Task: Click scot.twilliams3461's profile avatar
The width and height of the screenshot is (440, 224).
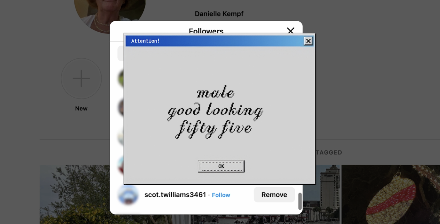Action: [x=128, y=195]
